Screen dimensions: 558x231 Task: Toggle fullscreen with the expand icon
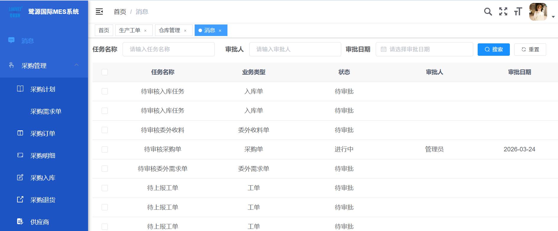(x=503, y=12)
